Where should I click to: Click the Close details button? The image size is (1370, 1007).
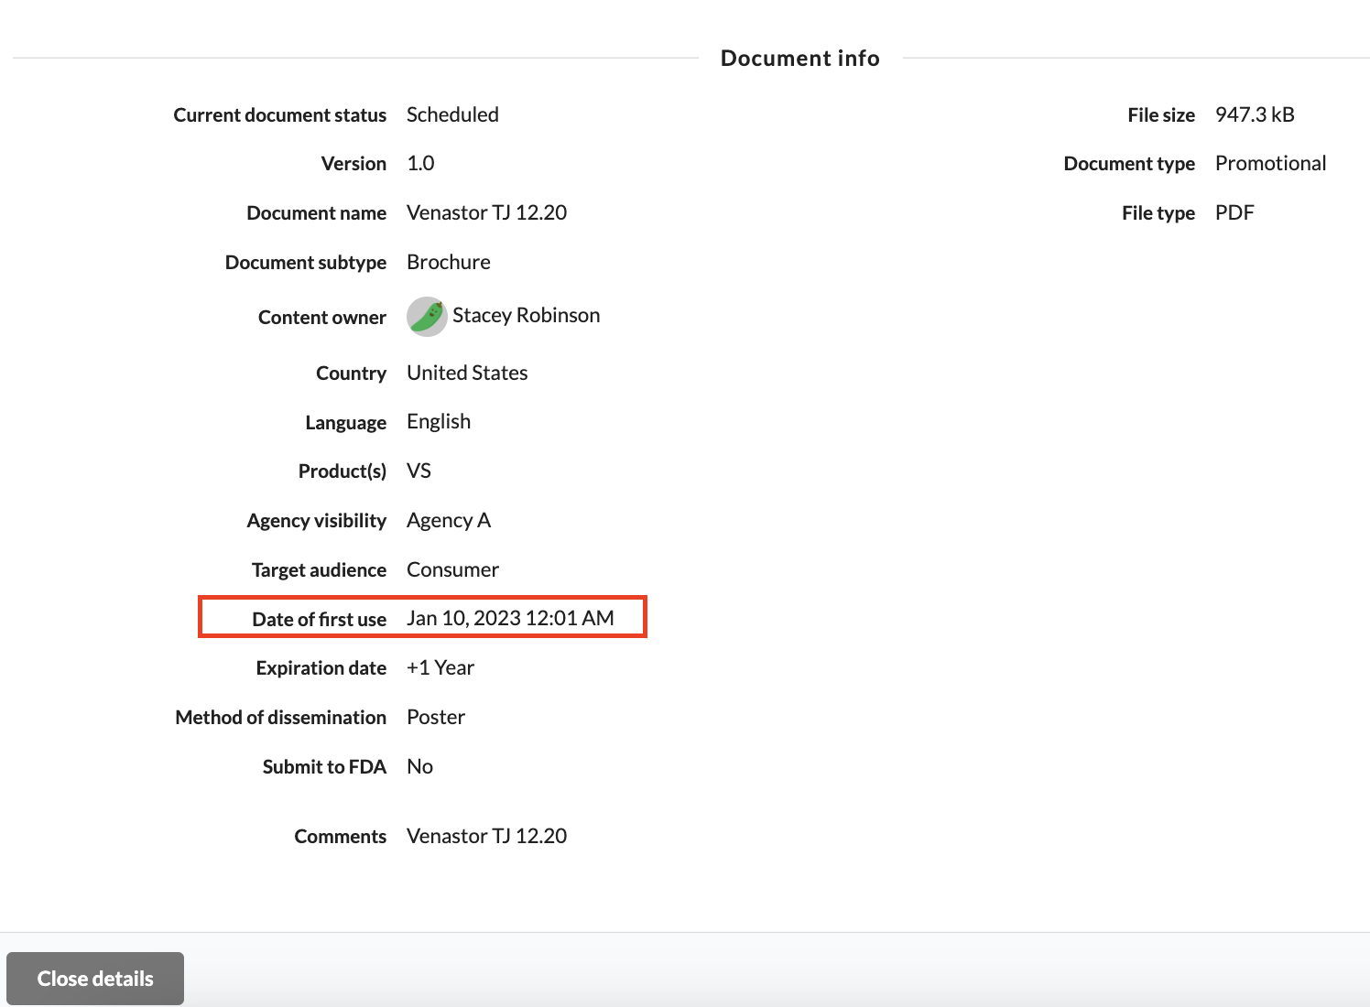[x=95, y=979]
